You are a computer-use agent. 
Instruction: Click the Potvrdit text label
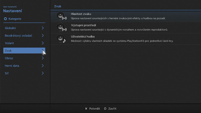[x=94, y=109]
